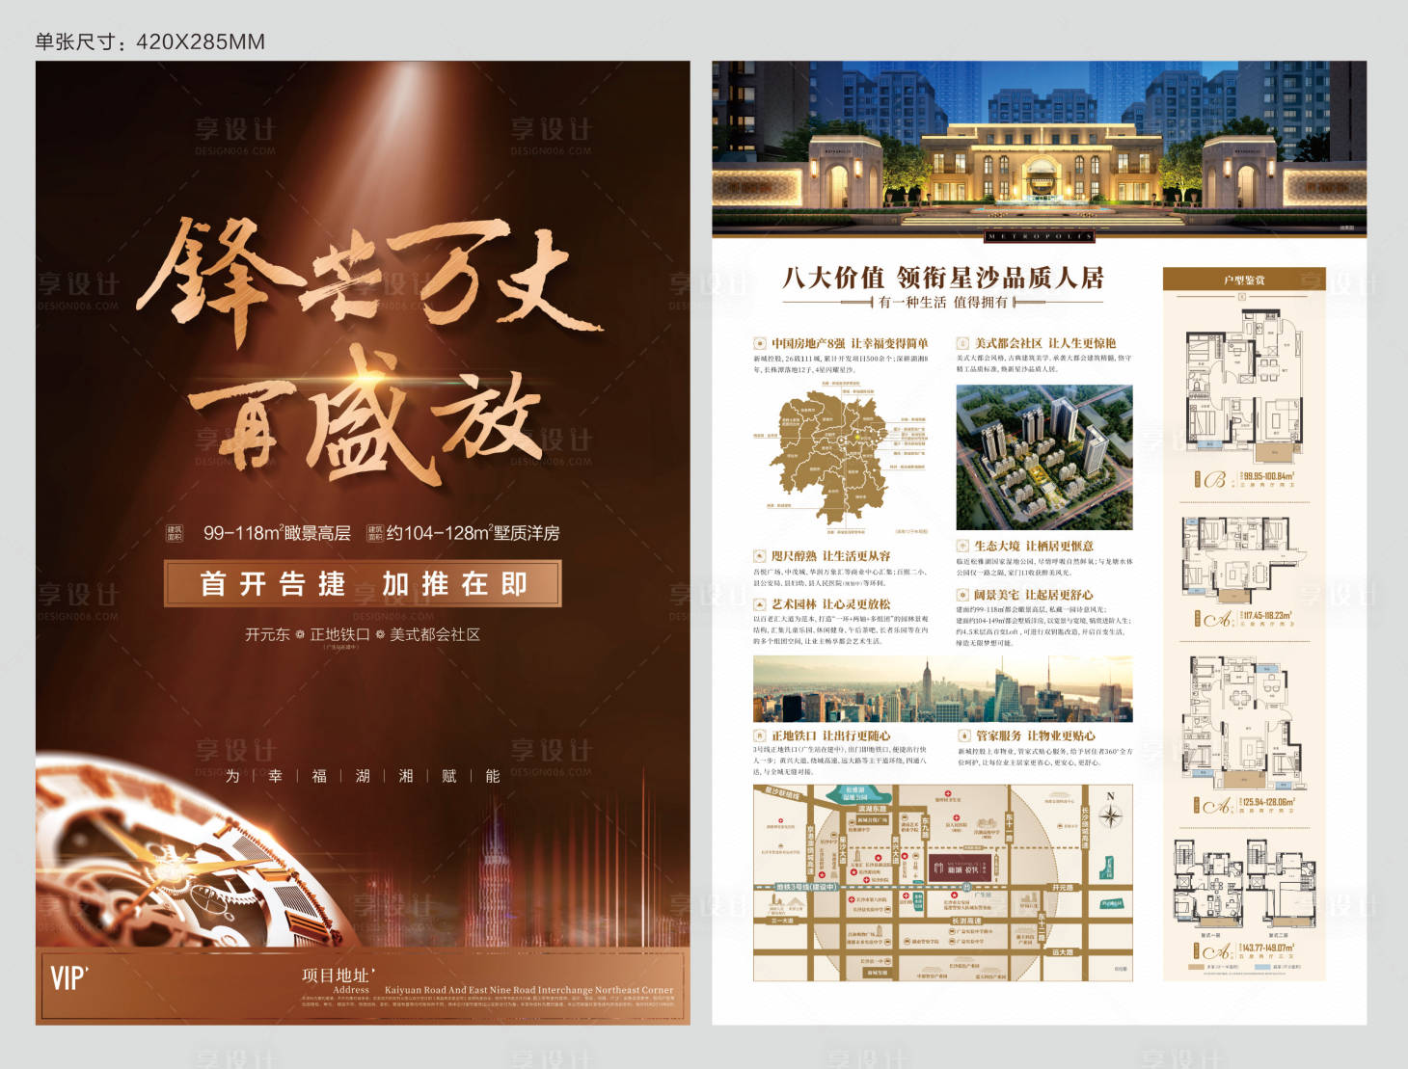The height and width of the screenshot is (1069, 1408).
Task: Click the B unit type emblem
Action: 1213,479
